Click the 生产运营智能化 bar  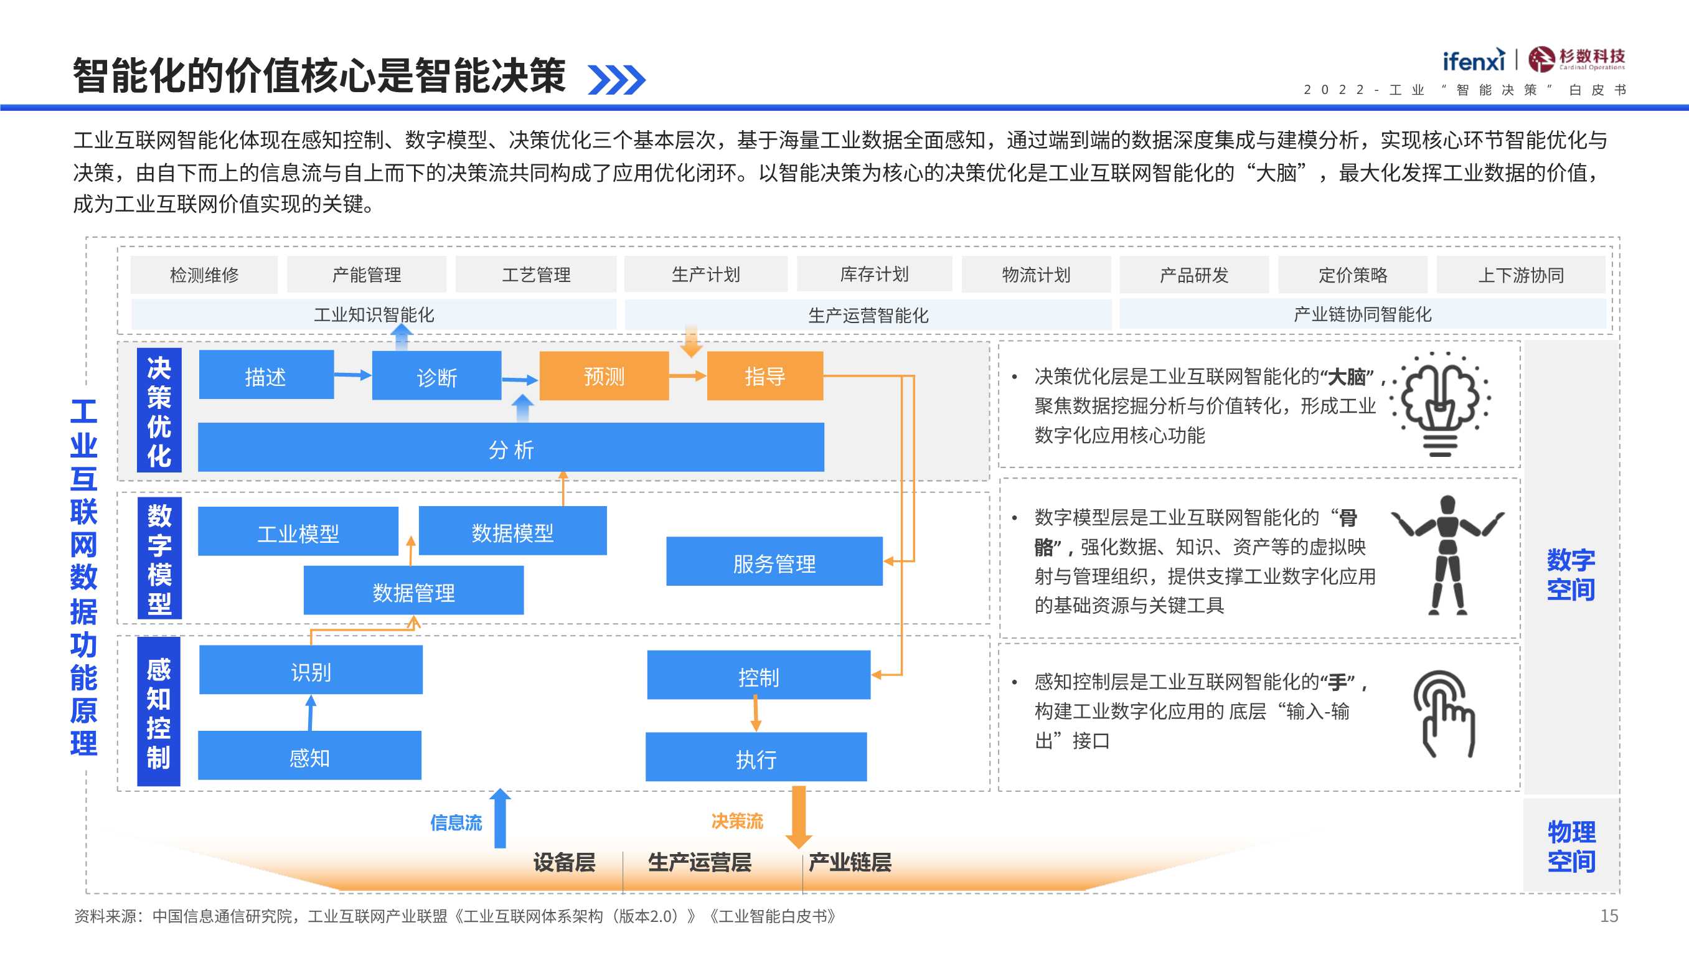[868, 315]
